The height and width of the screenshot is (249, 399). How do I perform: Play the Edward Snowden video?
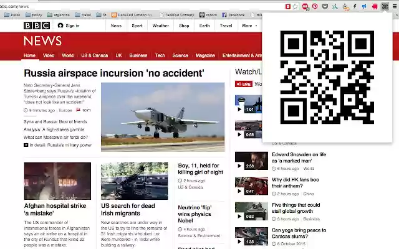tap(239, 166)
